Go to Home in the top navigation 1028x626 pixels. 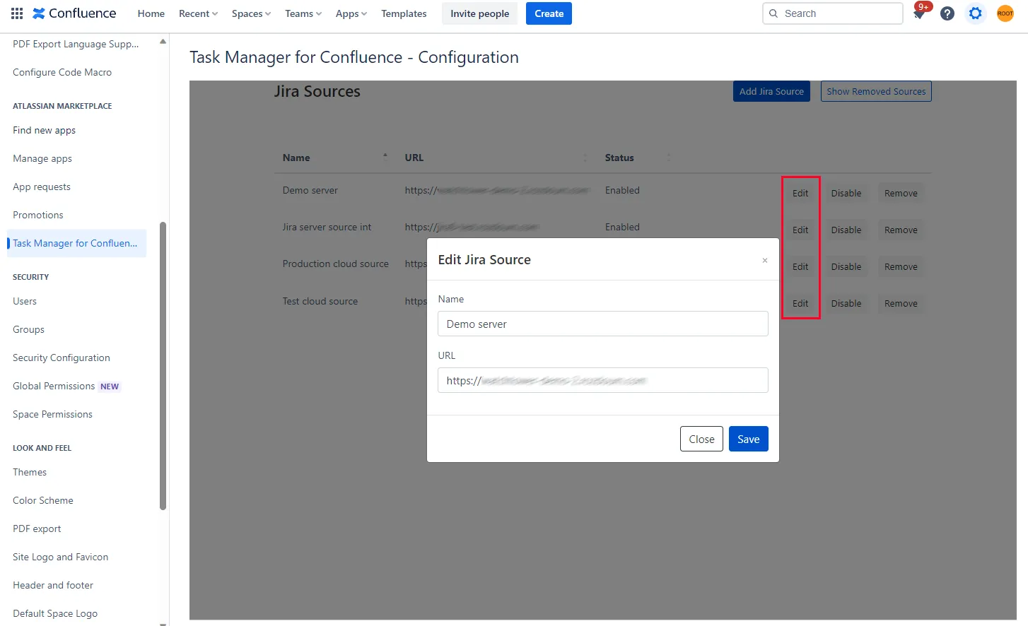click(x=151, y=13)
